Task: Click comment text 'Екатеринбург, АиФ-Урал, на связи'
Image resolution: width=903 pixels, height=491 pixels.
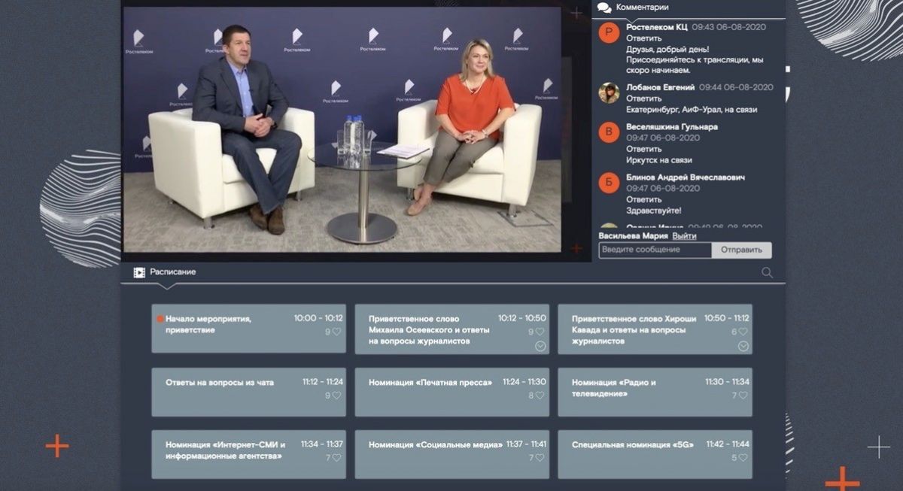Action: tap(692, 110)
